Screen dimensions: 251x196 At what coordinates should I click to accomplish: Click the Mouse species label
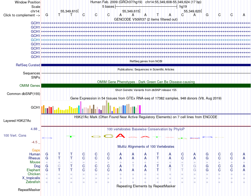pos(35,162)
